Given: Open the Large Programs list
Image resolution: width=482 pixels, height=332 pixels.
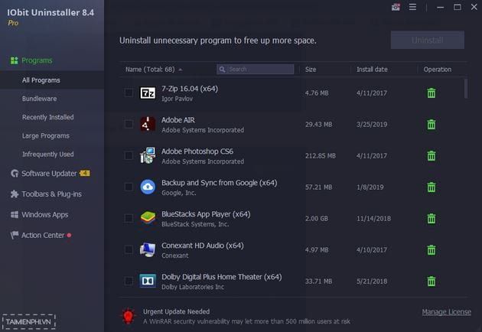Looking at the screenshot, I should (x=45, y=135).
